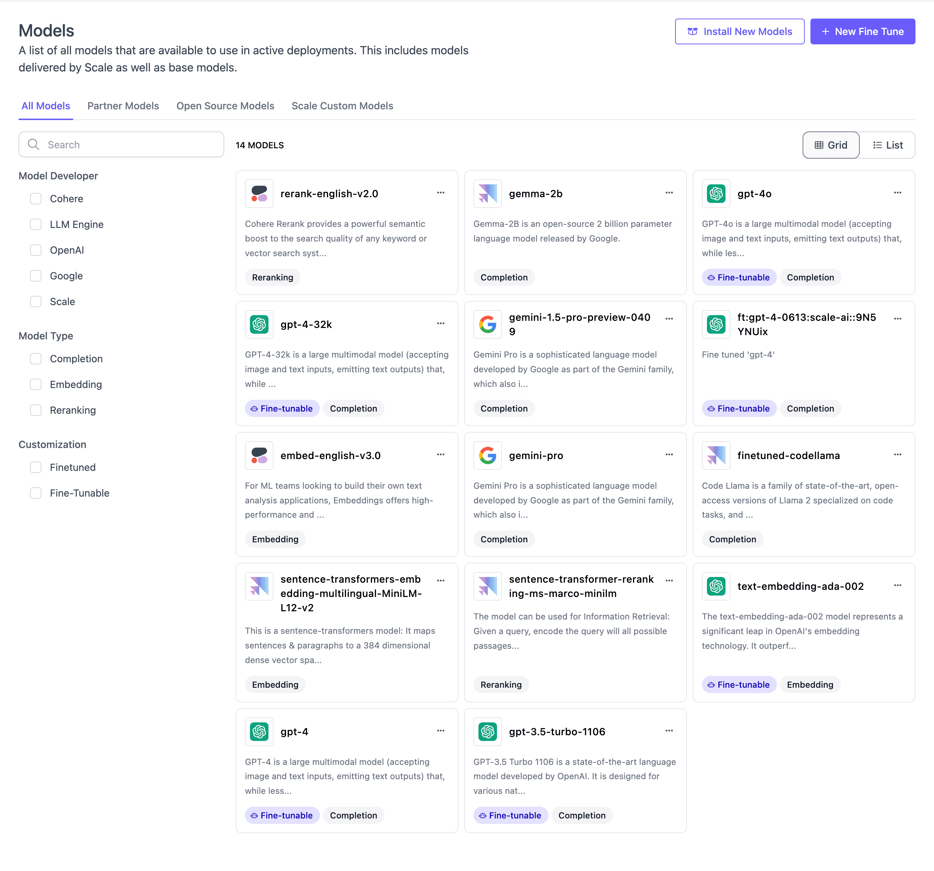Click the rerank-english-v2.0 Cohere logo icon
Viewport: 934px width, 871px height.
pyautogui.click(x=259, y=194)
